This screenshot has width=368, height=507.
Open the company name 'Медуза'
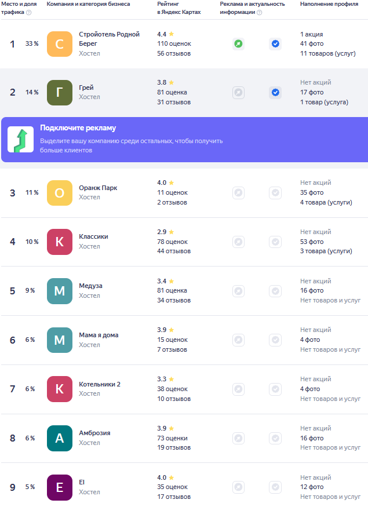pos(90,286)
